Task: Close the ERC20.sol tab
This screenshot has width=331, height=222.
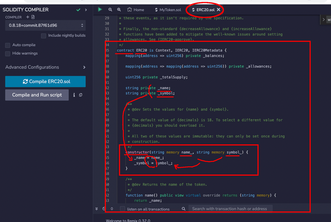Action: 218,10
